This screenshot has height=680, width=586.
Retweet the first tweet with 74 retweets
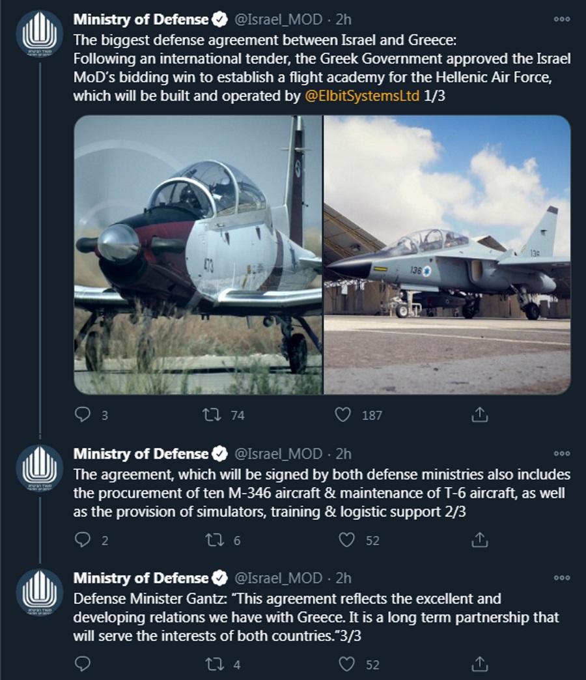click(213, 414)
